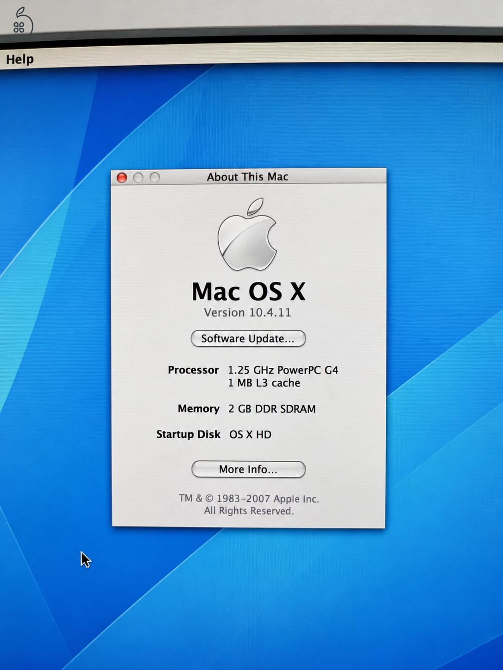This screenshot has width=503, height=670.
Task: Click the Version 10.4.11 text
Action: (248, 313)
